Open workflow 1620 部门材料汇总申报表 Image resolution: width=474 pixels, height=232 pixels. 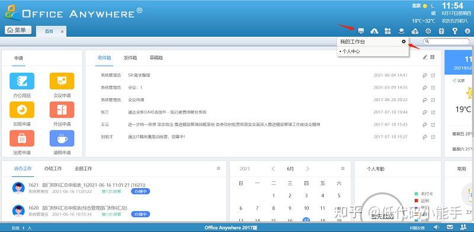78,208
